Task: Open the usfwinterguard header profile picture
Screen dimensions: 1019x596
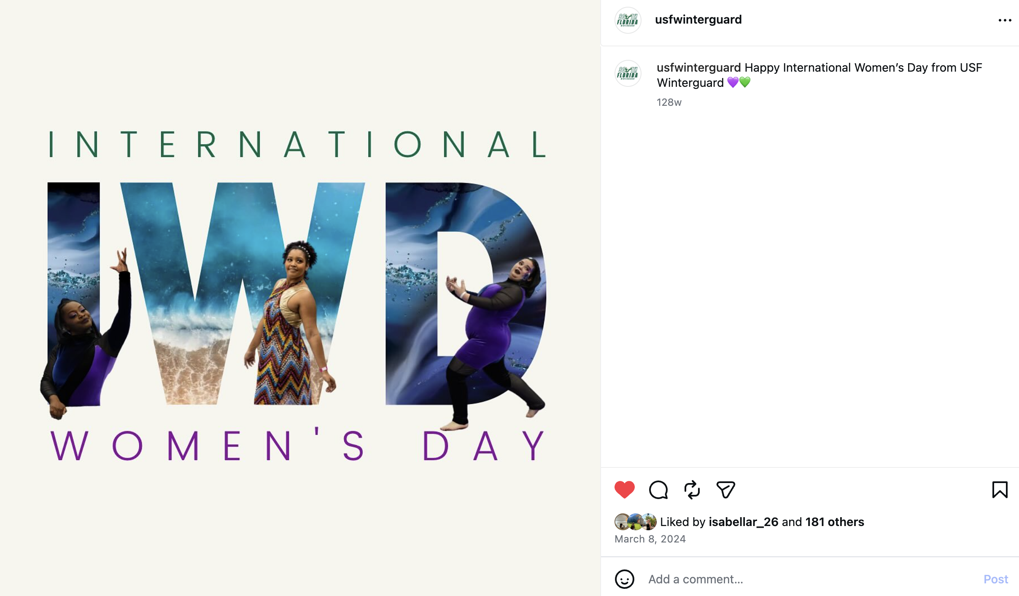Action: [x=628, y=20]
